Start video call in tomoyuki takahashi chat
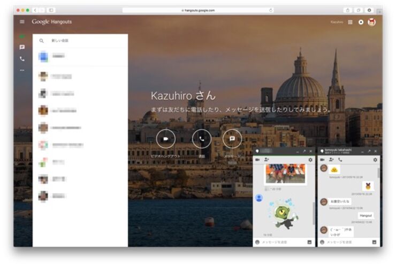Image resolution: width=396 pixels, height=264 pixels. tap(322, 160)
